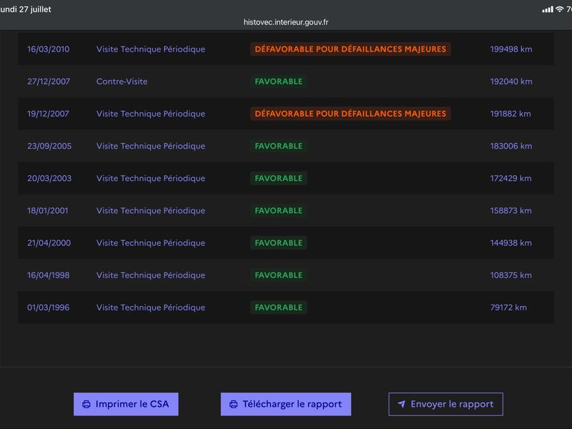The image size is (572, 429).
Task: Click the mileage 108375 km
Action: pyautogui.click(x=511, y=275)
